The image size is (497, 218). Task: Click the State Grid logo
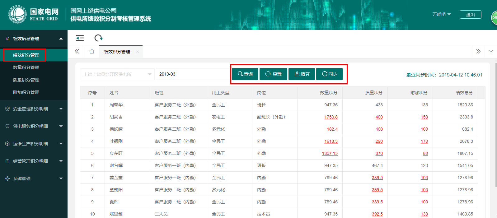(x=17, y=14)
